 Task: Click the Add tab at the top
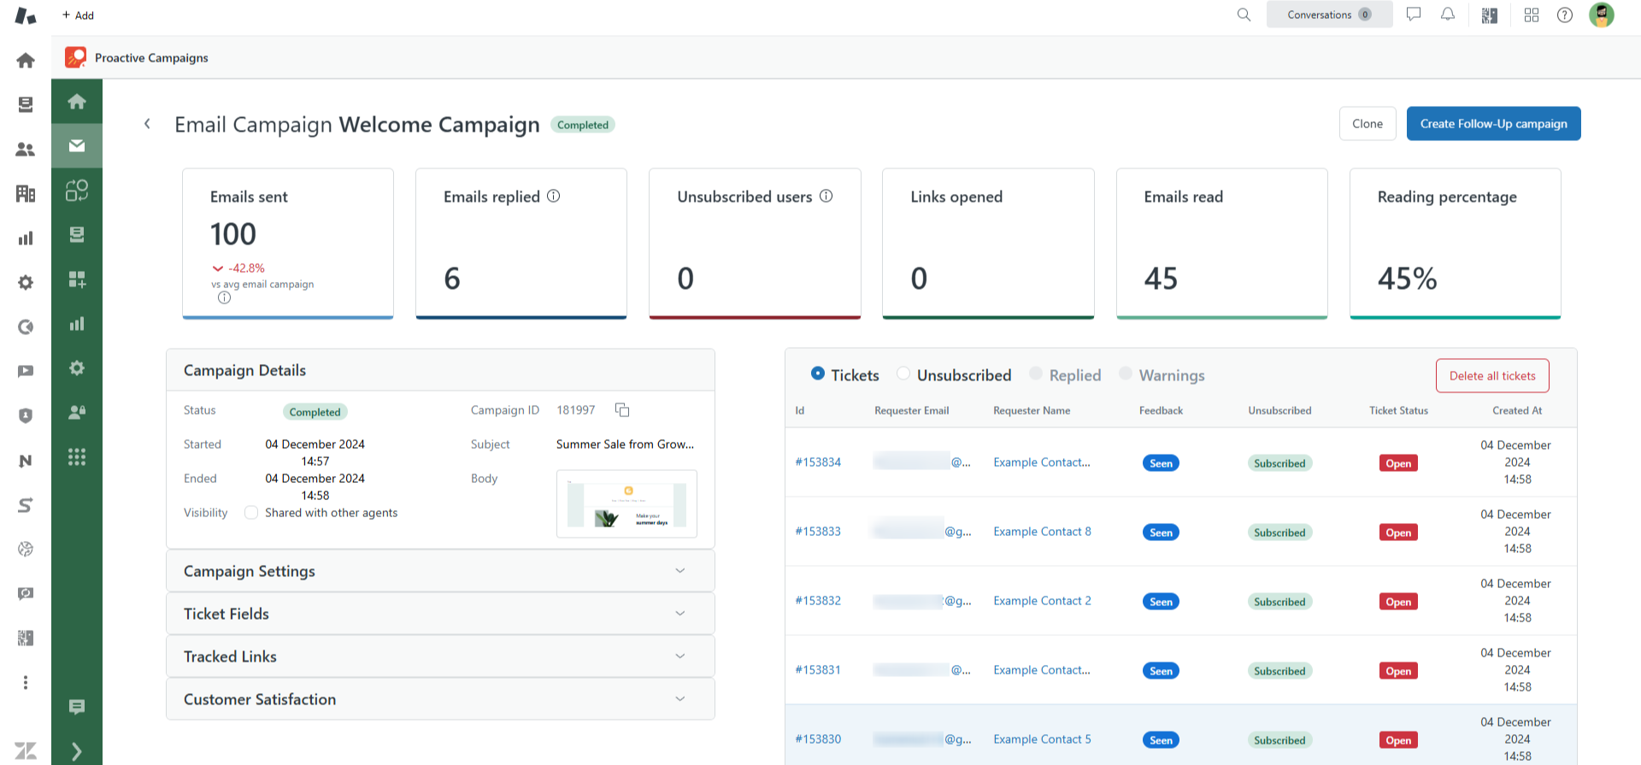pyautogui.click(x=78, y=15)
